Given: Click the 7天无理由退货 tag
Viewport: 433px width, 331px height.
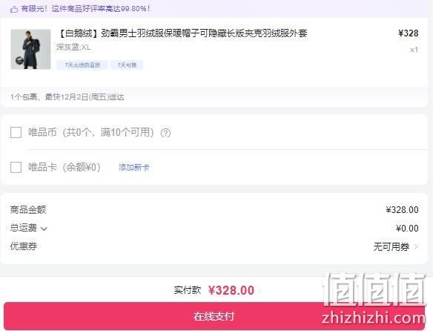Looking at the screenshot, I should click(x=82, y=65).
